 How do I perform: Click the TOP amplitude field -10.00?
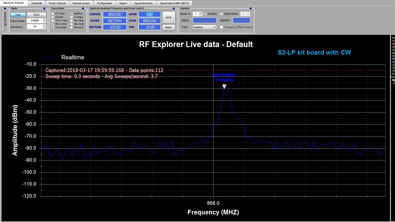pos(149,27)
